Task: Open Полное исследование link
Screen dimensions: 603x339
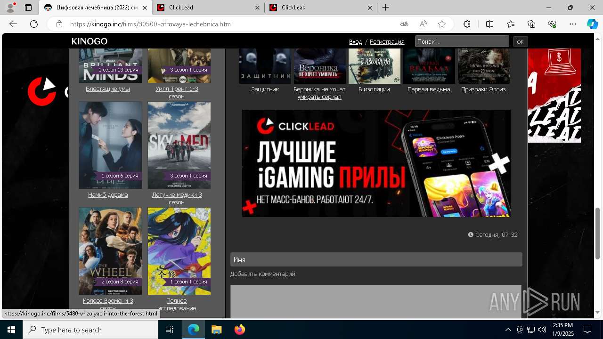Action: click(x=177, y=304)
